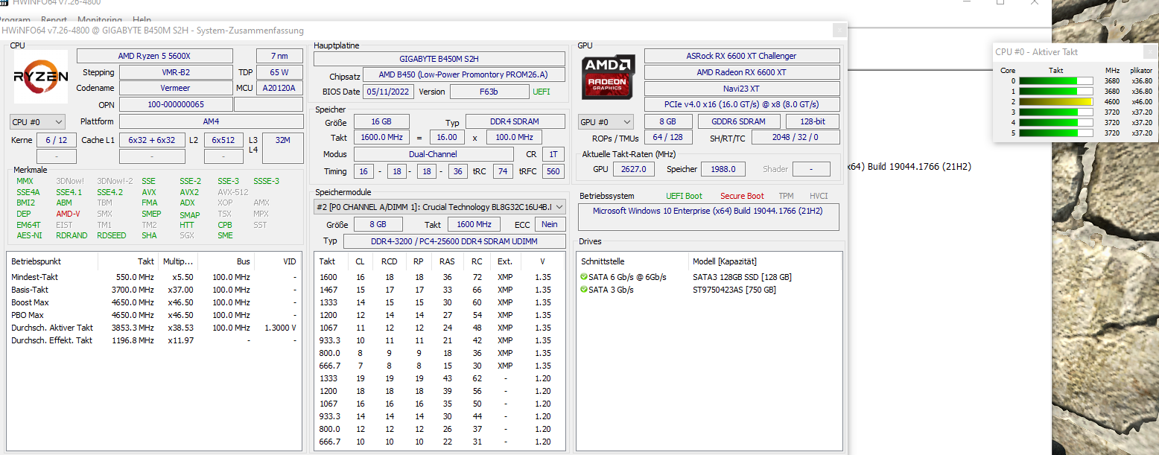1159x455 pixels.
Task: Click the Vermeer codename field
Action: tap(175, 89)
